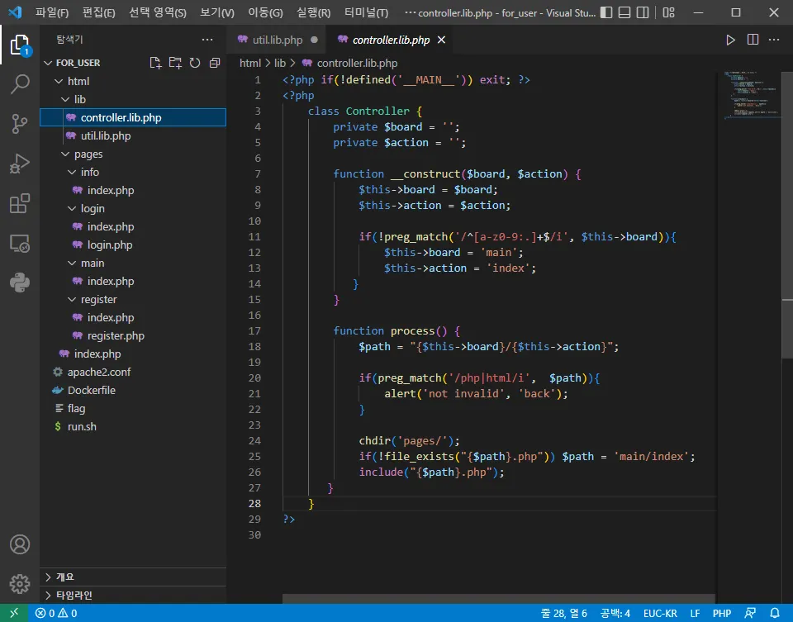Open Dockerfile from the explorer
793x622 pixels.
(x=91, y=391)
